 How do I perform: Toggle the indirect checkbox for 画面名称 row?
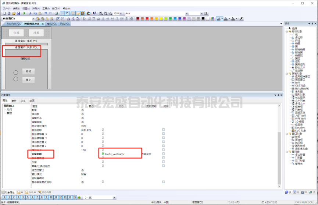[x=164, y=130]
